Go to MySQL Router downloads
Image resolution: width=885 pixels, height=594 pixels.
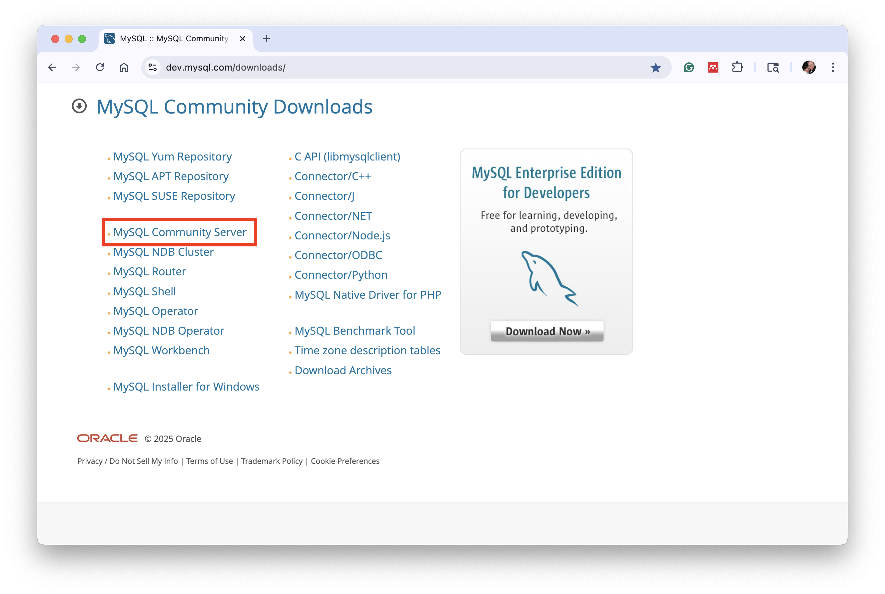tap(150, 271)
